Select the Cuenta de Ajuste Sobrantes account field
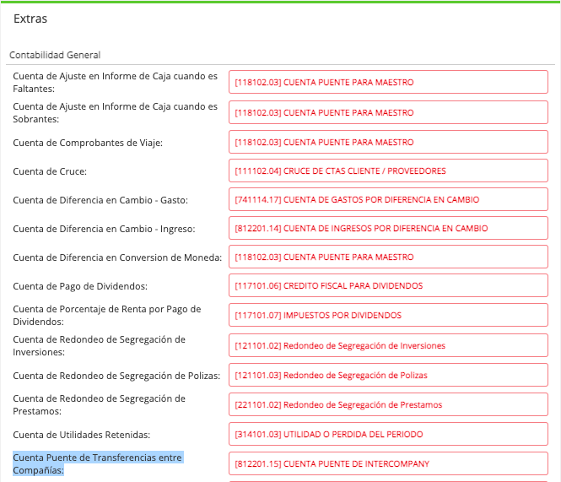 coord(388,112)
